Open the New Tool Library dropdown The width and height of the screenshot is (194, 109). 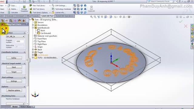[50, 6]
